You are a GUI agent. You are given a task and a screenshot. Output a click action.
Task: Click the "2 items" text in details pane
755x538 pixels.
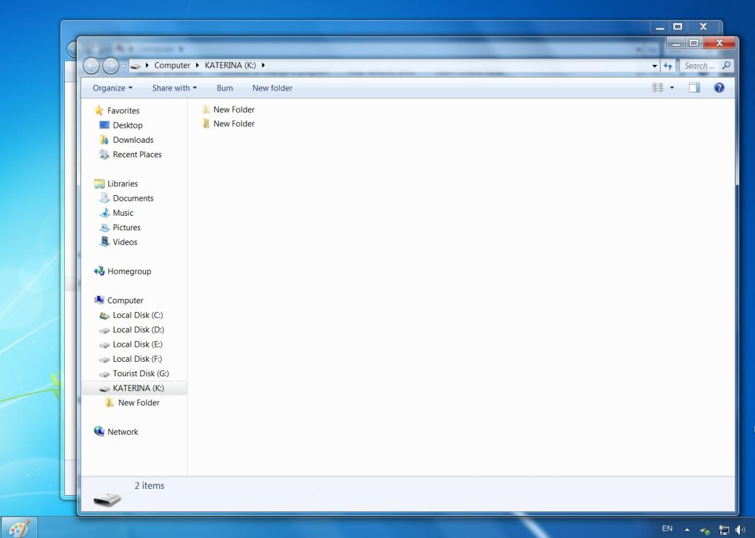149,486
